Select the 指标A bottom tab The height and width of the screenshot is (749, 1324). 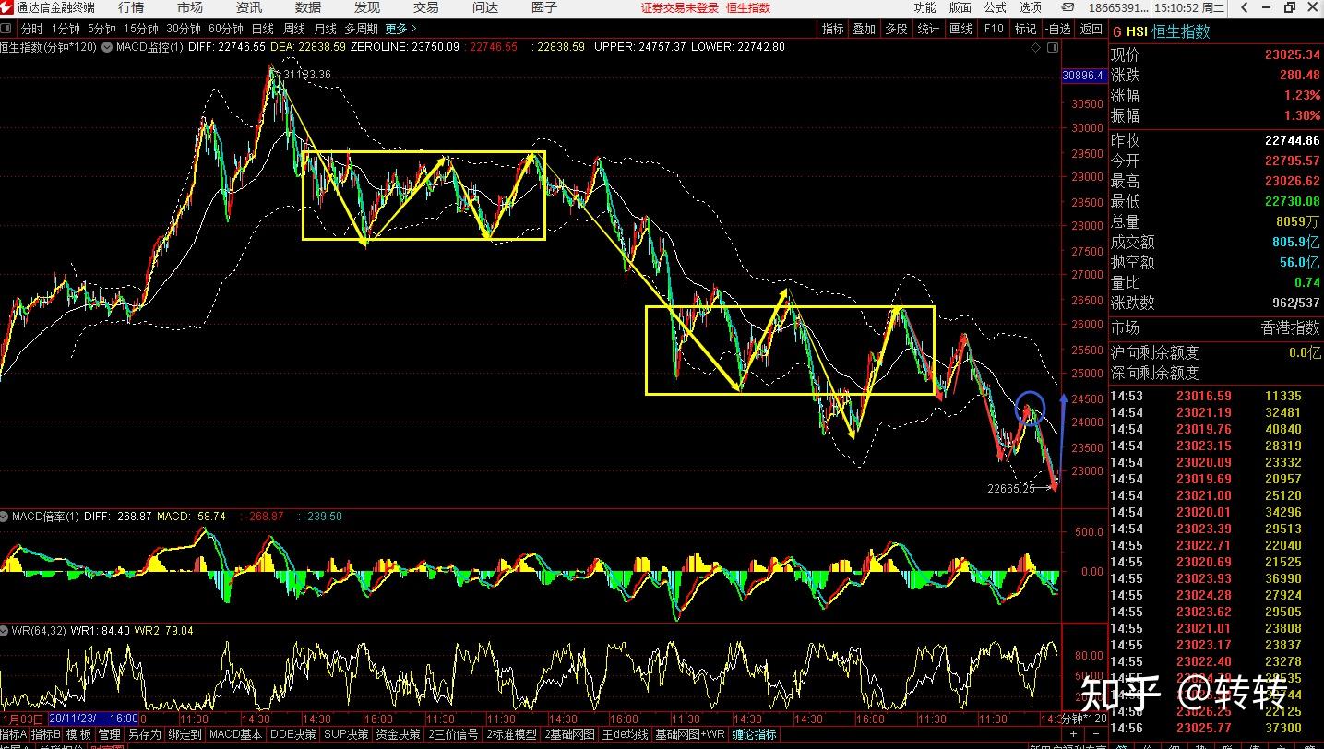[14, 734]
